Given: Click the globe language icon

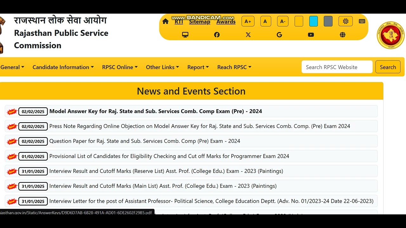Looking at the screenshot, I should (x=343, y=35).
